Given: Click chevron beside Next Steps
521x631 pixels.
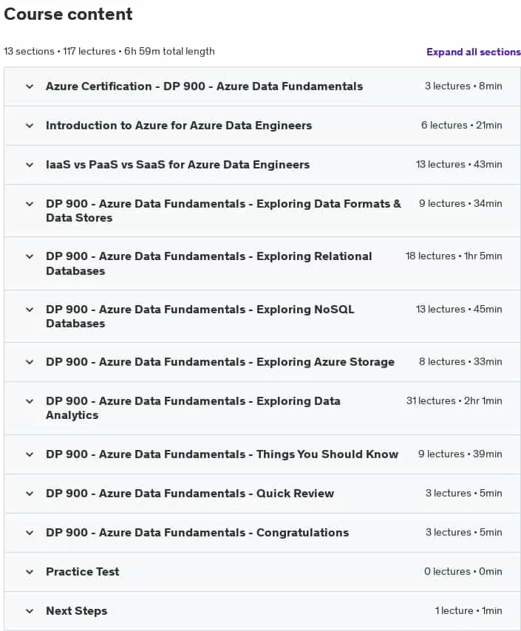Looking at the screenshot, I should (x=30, y=611).
